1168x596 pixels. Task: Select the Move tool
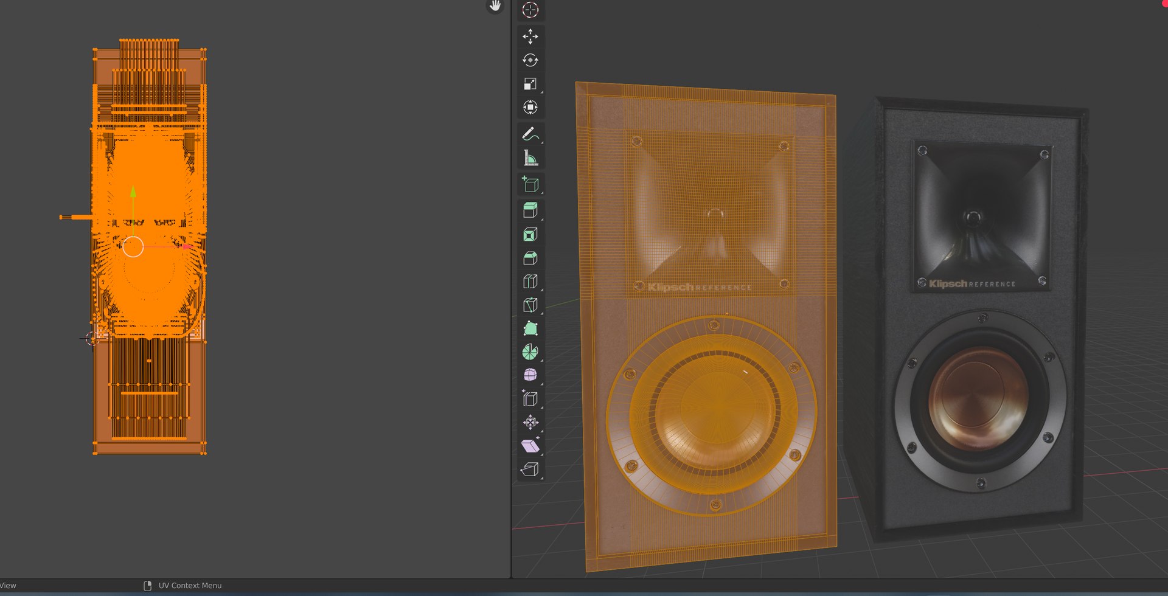[530, 36]
